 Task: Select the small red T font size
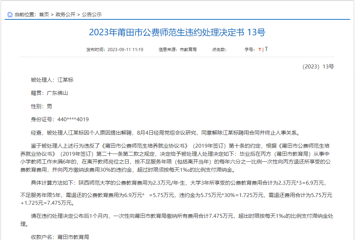(x=260, y=50)
